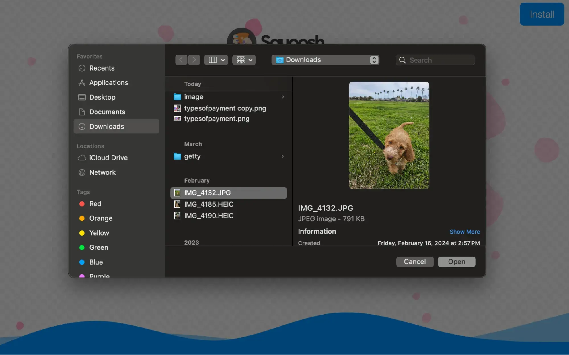Image resolution: width=569 pixels, height=355 pixels.
Task: Open iCloud Drive location
Action: tap(116, 158)
